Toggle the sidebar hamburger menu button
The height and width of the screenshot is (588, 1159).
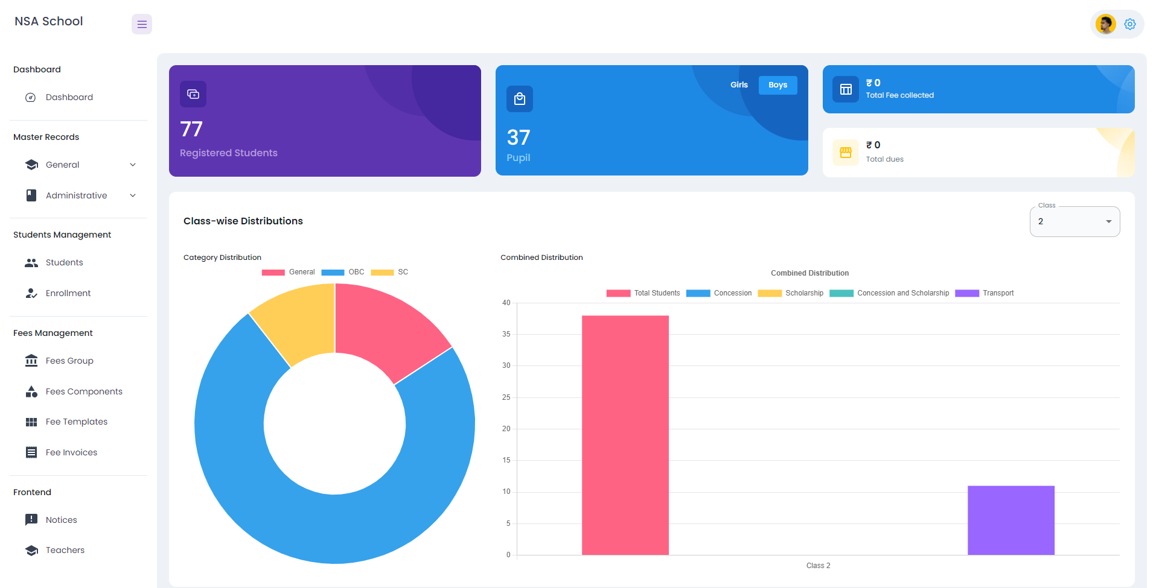pyautogui.click(x=142, y=24)
